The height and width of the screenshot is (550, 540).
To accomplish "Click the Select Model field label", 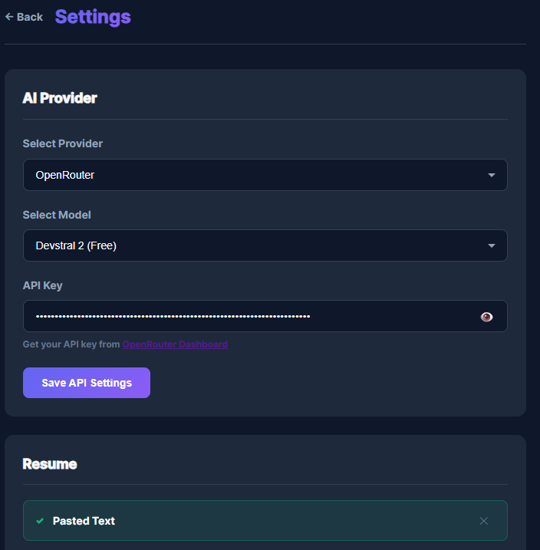I will point(57,215).
